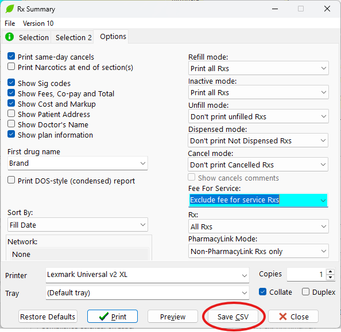Open the Dispensed mode dropdown
This screenshot has height=332, width=341.
258,140
